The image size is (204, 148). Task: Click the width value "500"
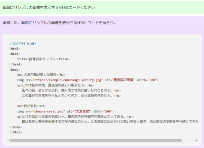coord(152,80)
